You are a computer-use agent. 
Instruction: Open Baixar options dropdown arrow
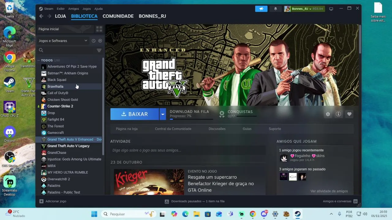[163, 114]
